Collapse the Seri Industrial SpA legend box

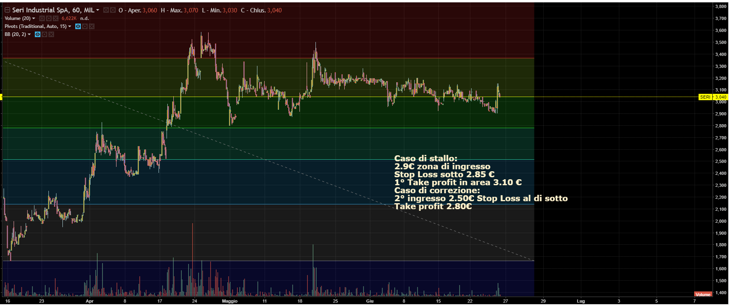coord(7,10)
